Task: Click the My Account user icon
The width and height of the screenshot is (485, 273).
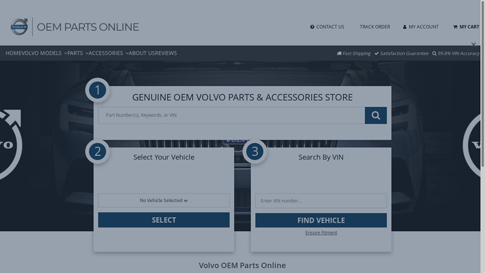Action: pyautogui.click(x=404, y=27)
